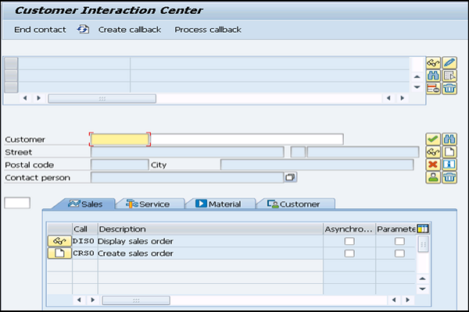This screenshot has height=312, width=469.
Task: Toggle Asynchronous checkbox for Display sales order
Action: (x=349, y=241)
